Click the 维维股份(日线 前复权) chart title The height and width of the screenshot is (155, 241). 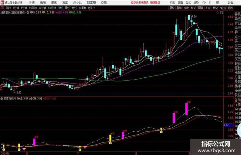[13, 12]
